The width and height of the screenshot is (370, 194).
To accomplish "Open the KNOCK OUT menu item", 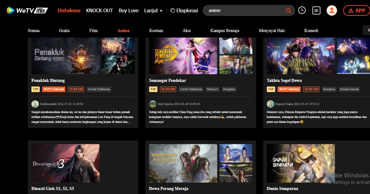I will pyautogui.click(x=99, y=10).
